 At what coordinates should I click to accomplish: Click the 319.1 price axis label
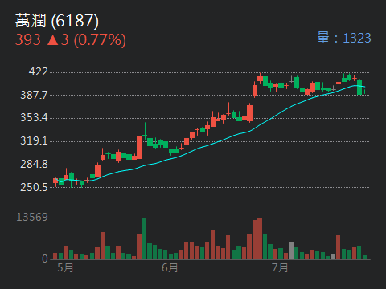point(34,140)
